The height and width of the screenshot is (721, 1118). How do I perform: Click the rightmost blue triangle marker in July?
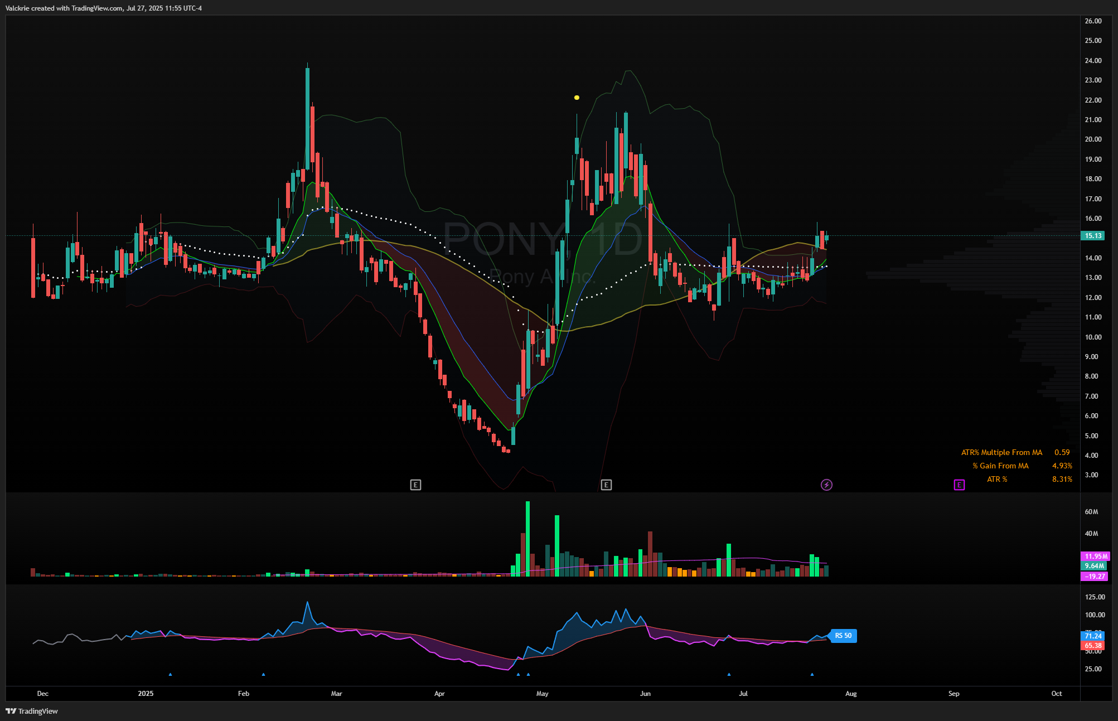tap(812, 674)
